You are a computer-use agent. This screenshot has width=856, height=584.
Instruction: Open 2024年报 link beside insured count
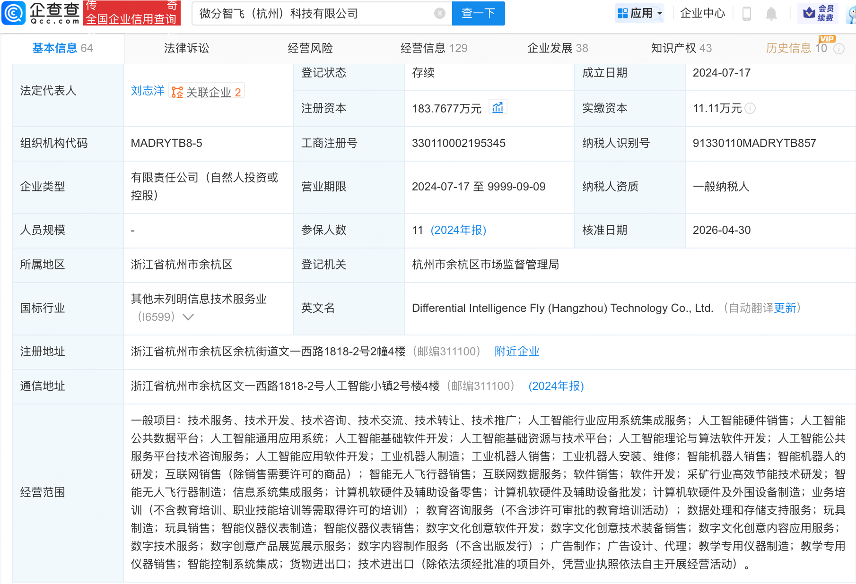coord(458,230)
